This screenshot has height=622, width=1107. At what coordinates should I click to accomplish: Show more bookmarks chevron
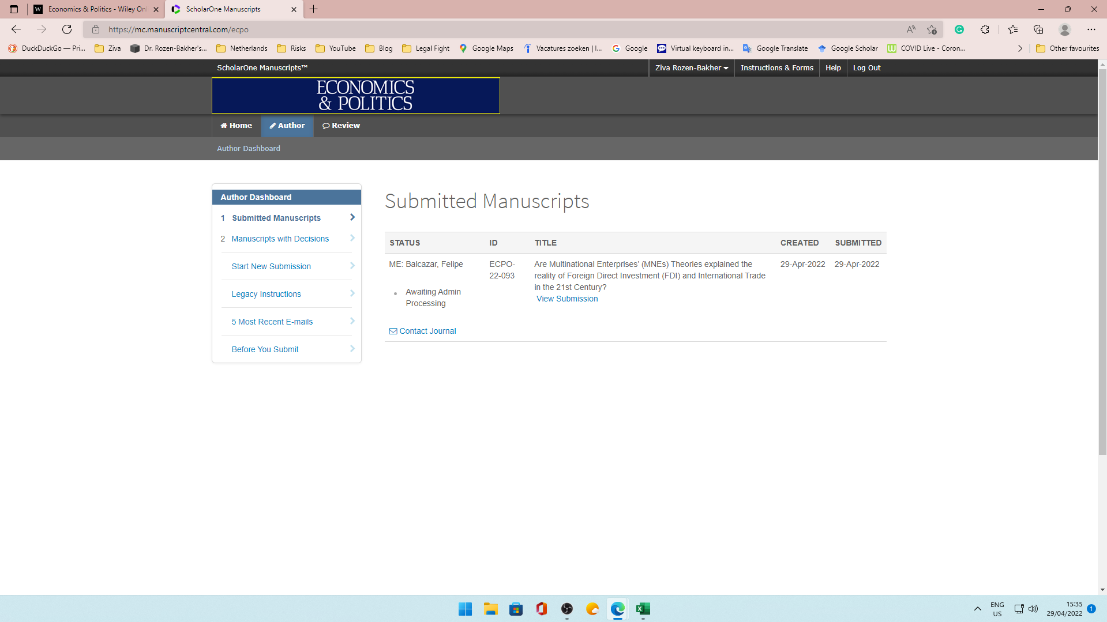tap(1020, 48)
